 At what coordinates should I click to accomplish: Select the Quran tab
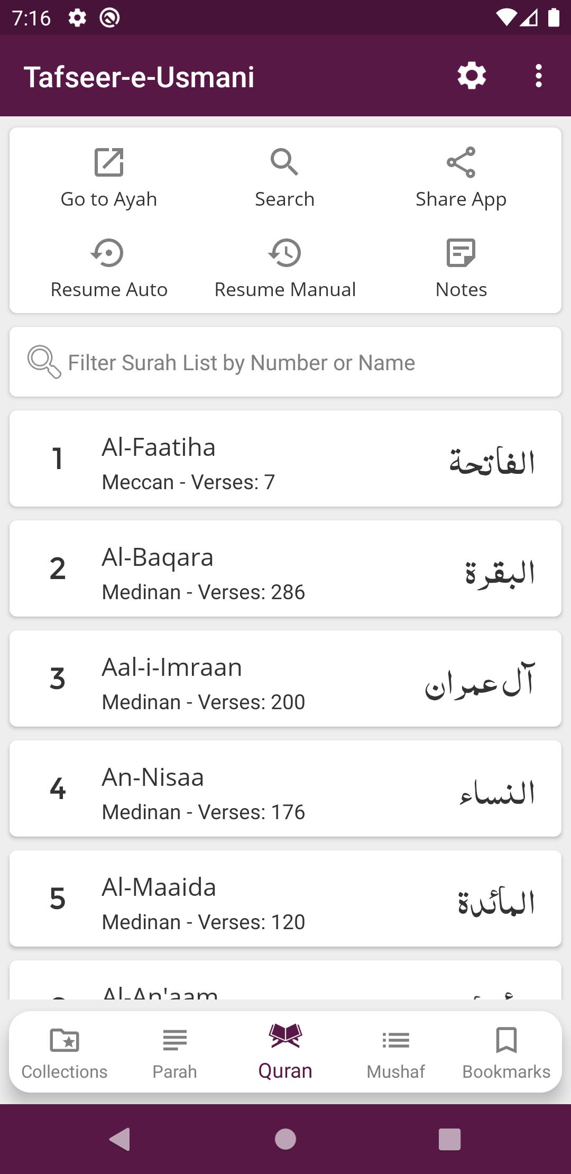pos(285,1052)
